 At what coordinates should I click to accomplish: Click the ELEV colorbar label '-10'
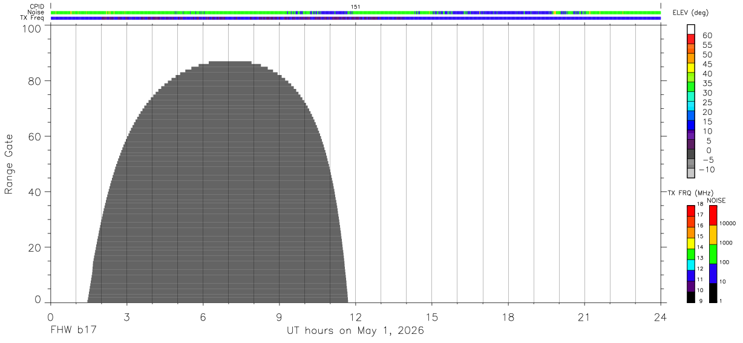point(705,170)
